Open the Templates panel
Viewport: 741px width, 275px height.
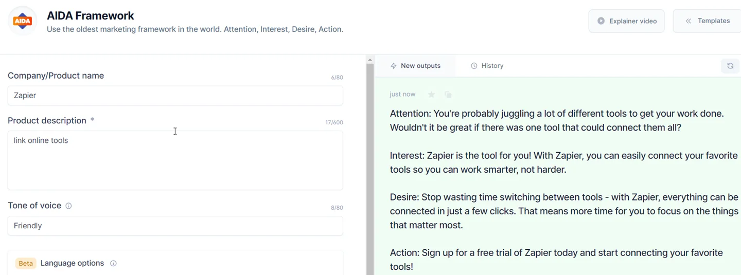(707, 21)
